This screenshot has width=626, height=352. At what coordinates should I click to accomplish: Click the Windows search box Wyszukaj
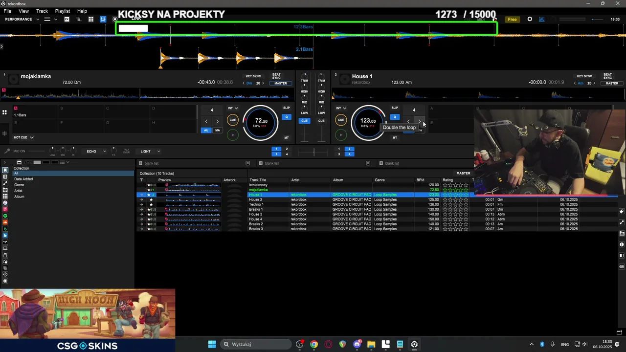256,344
